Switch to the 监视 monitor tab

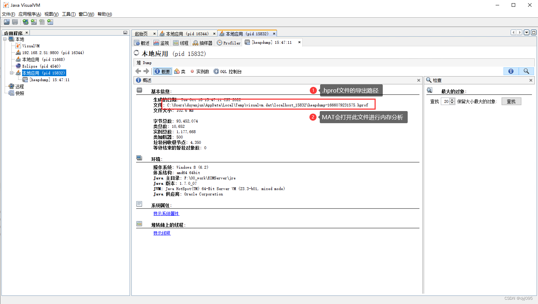(161, 43)
